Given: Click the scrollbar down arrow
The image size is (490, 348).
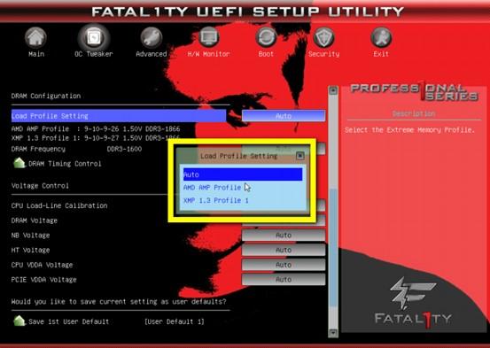Looking at the screenshot, I should [x=333, y=332].
